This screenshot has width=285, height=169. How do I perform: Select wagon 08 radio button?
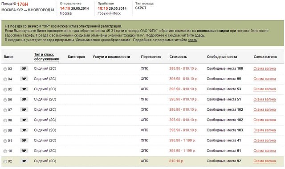point(5,121)
